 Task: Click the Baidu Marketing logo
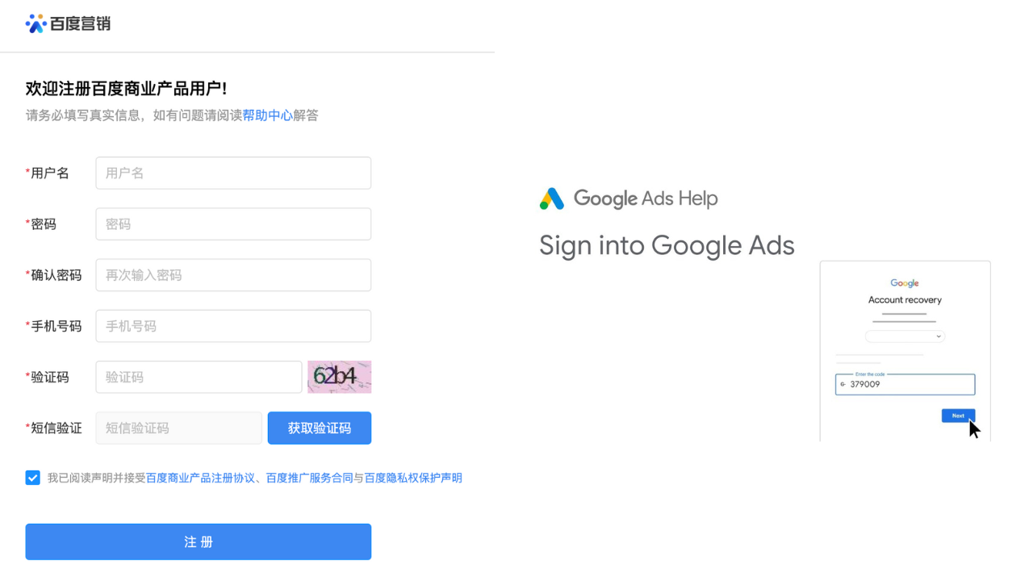click(x=68, y=23)
